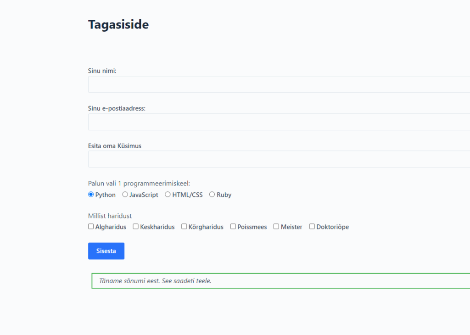This screenshot has width=470, height=335.
Task: Click the Millist haridust question label
Action: click(x=110, y=216)
